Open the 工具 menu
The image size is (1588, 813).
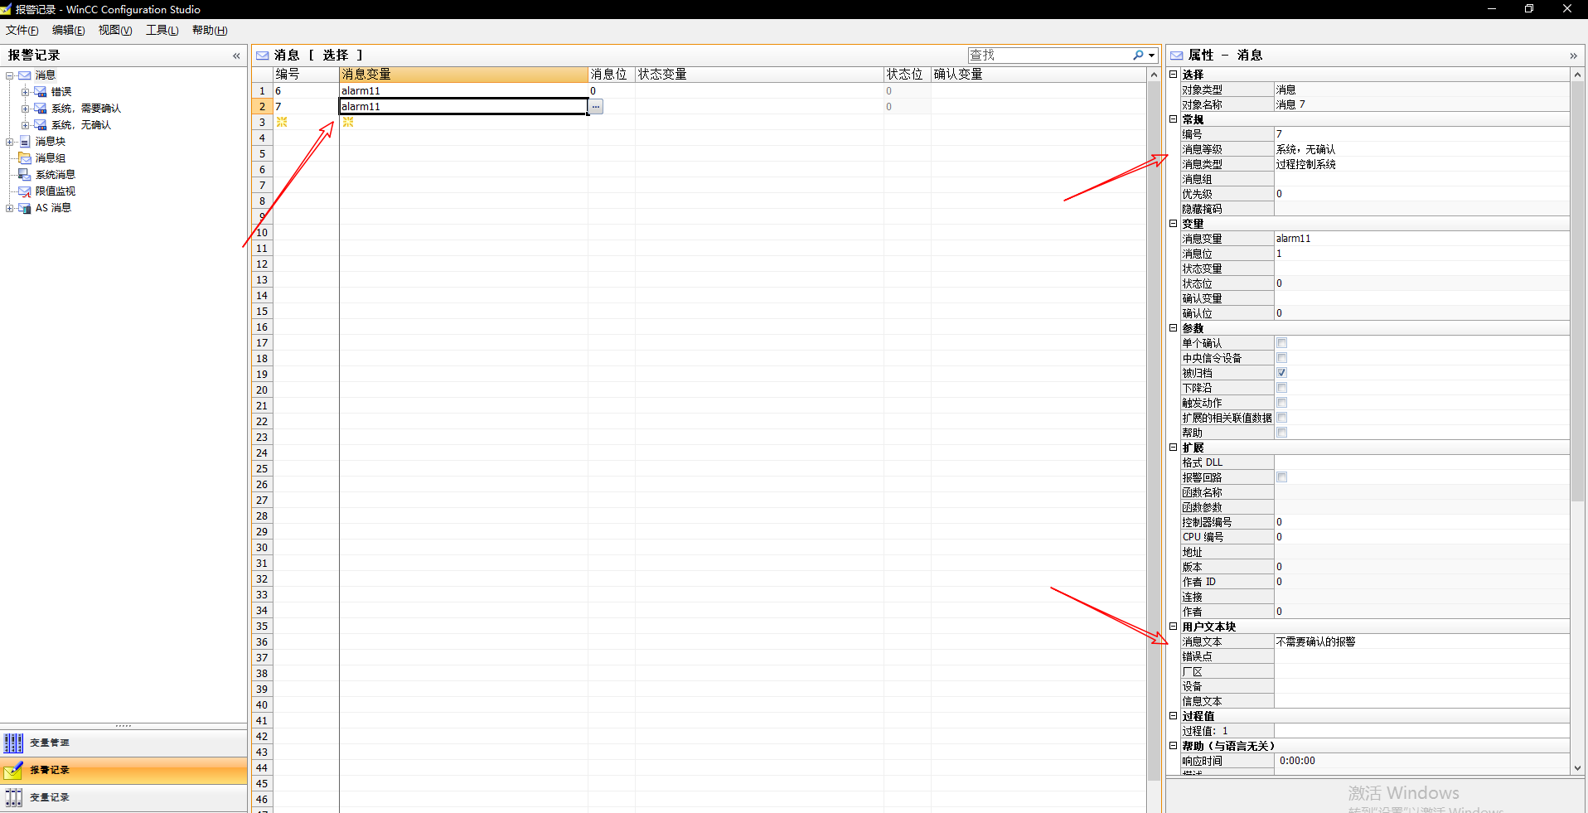(162, 31)
